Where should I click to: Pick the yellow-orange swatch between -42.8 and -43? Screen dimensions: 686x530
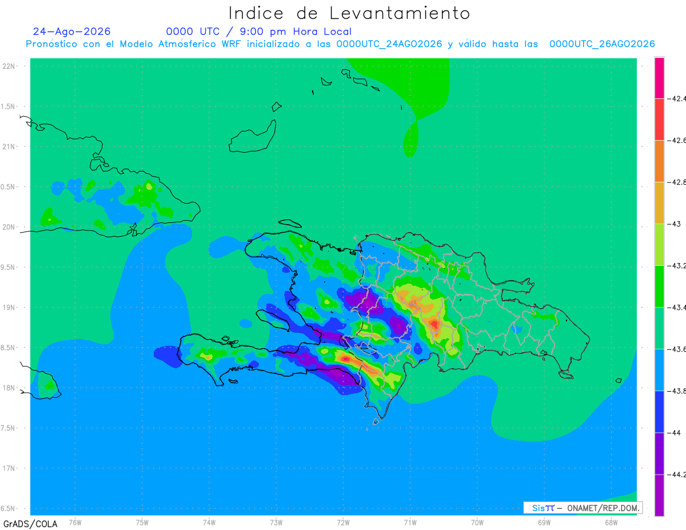[x=659, y=203]
